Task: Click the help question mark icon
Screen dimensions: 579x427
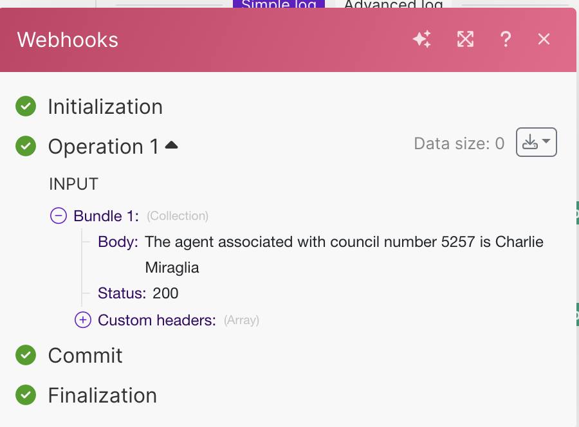Action: [x=506, y=39]
